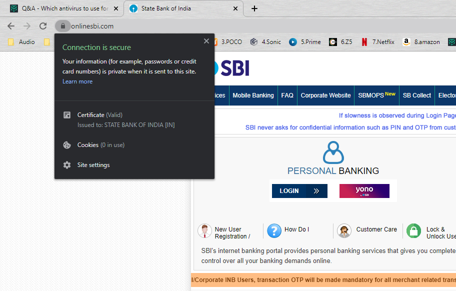Close the State Bank of India tab
Screen dimensions: 456x291
tap(235, 8)
